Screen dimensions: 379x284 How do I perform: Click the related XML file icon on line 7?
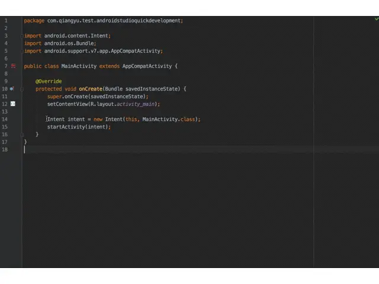[13, 66]
